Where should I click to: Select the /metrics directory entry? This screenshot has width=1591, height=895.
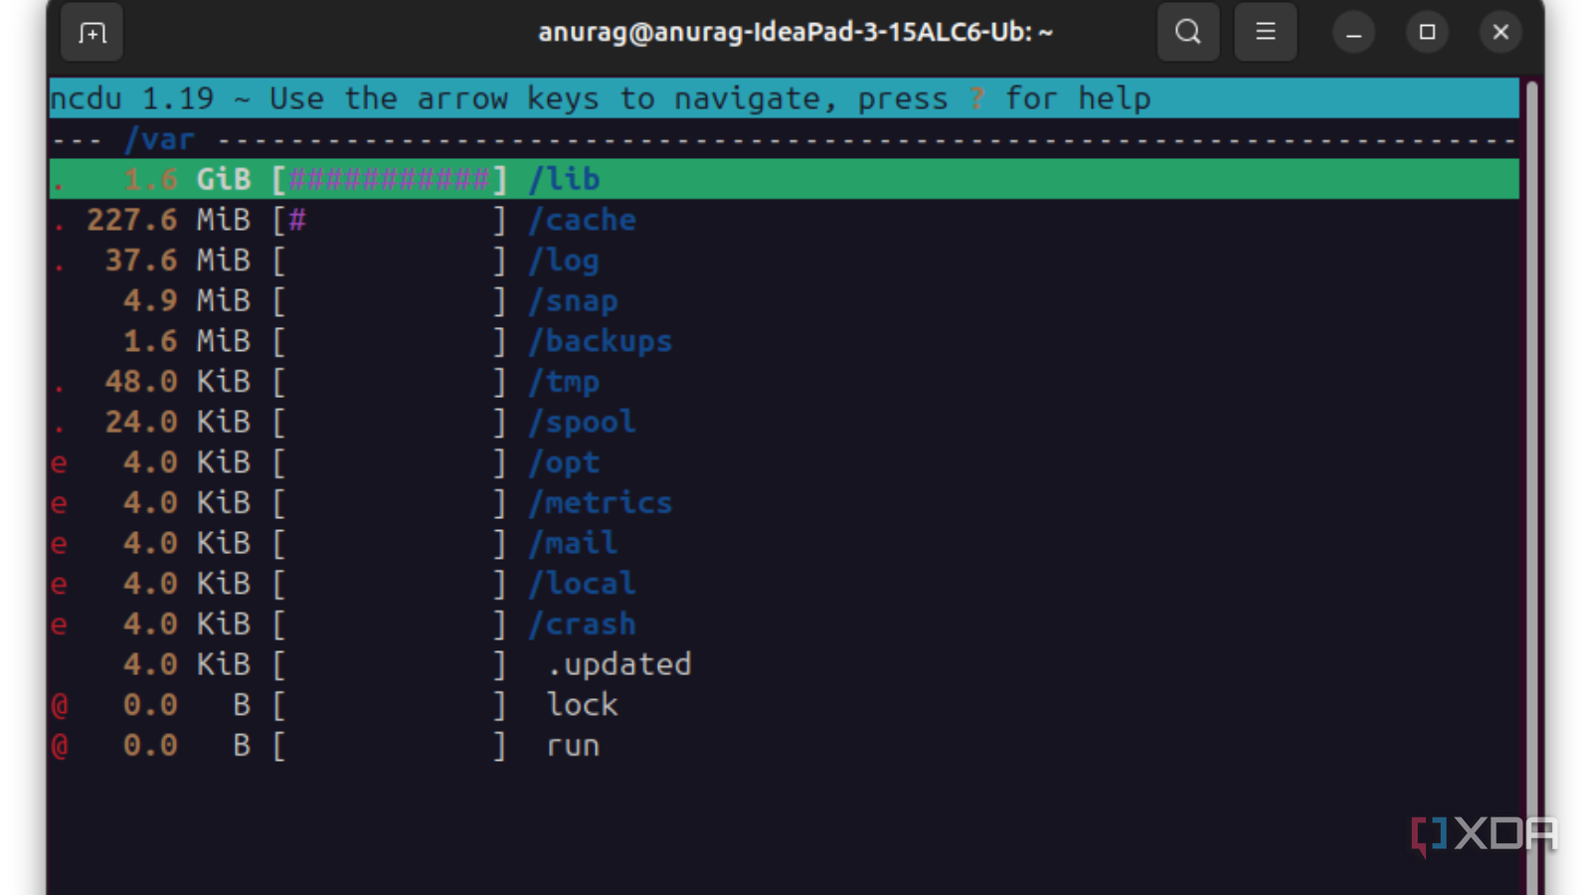601,503
